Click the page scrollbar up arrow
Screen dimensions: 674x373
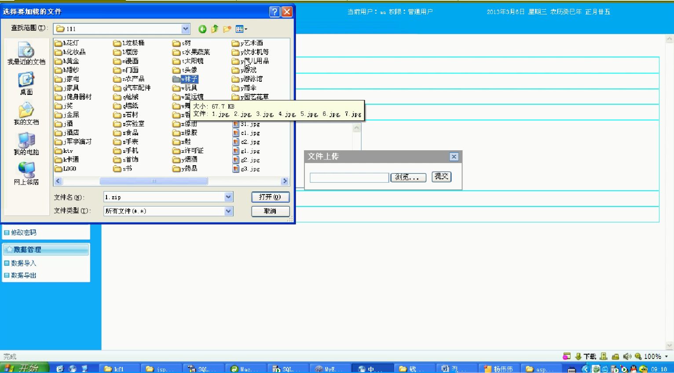point(670,39)
